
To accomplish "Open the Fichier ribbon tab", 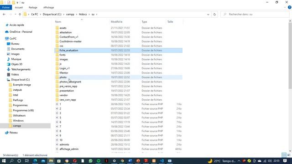I will 6,7.
